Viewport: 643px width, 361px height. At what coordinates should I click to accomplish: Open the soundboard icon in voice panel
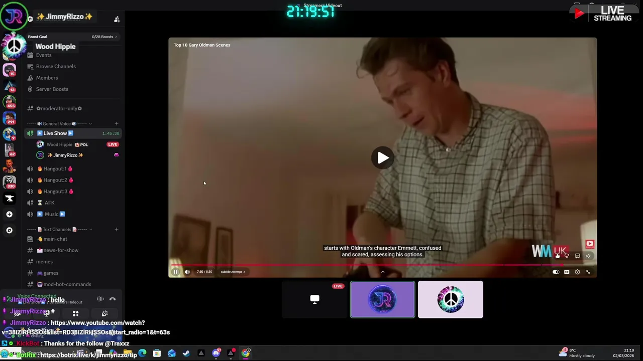pos(104,314)
